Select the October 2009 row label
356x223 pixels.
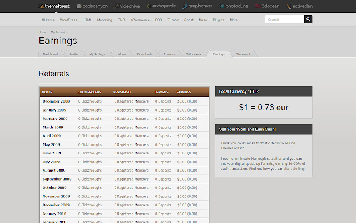pos(55,188)
